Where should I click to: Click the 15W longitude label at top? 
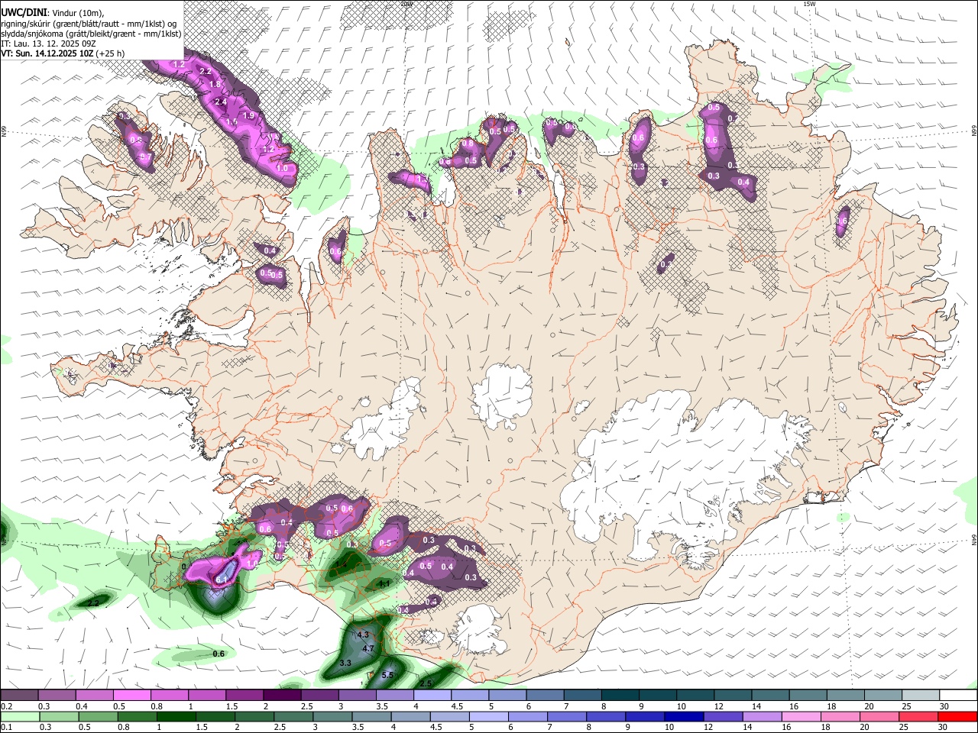(x=809, y=4)
